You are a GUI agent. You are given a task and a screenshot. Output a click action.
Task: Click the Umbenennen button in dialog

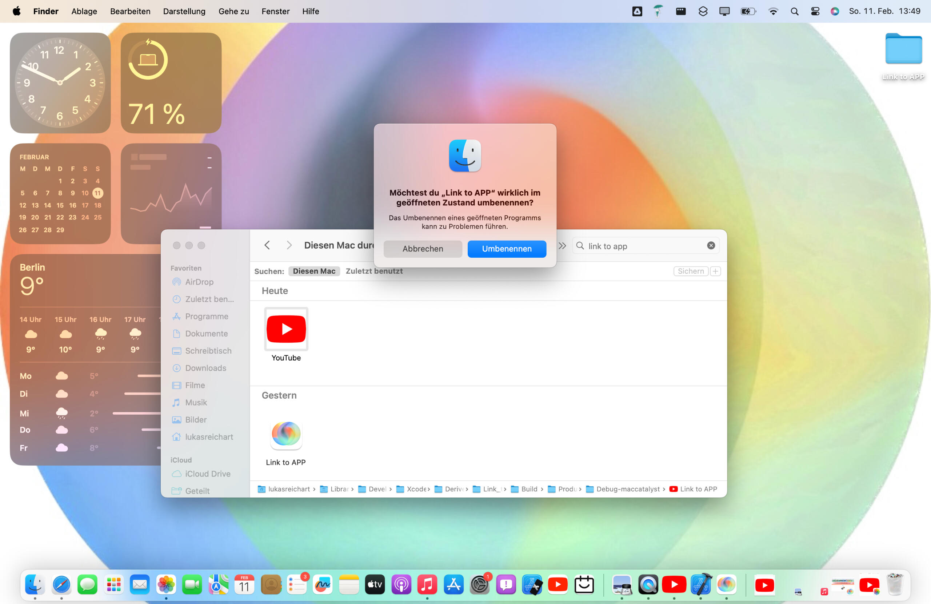tap(507, 249)
